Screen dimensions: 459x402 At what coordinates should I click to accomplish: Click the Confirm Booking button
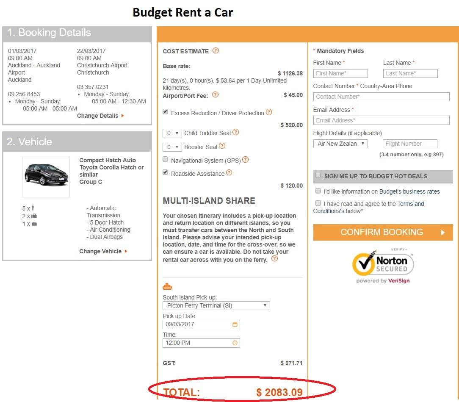383,232
